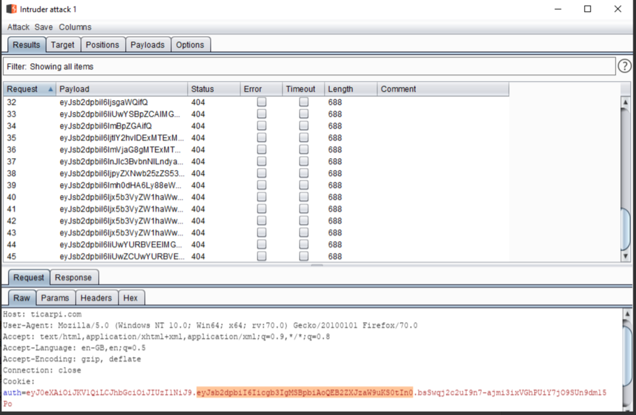Image resolution: width=636 pixels, height=415 pixels.
Task: Switch to the Payloads tab
Action: tap(147, 44)
